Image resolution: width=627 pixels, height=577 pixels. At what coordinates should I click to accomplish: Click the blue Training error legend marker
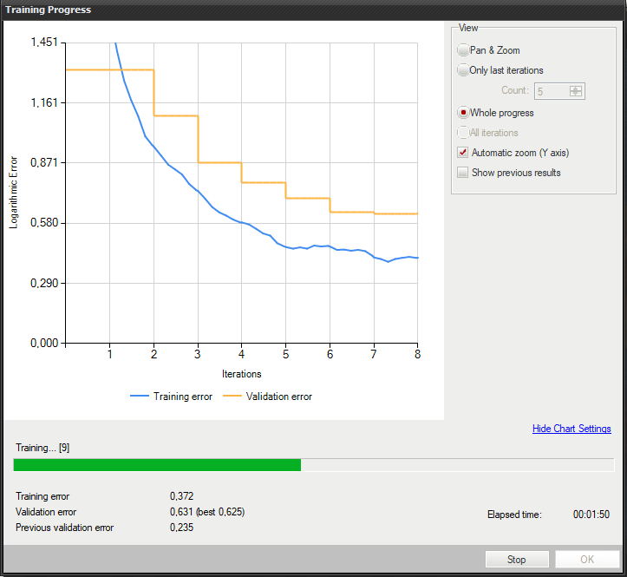tap(140, 397)
